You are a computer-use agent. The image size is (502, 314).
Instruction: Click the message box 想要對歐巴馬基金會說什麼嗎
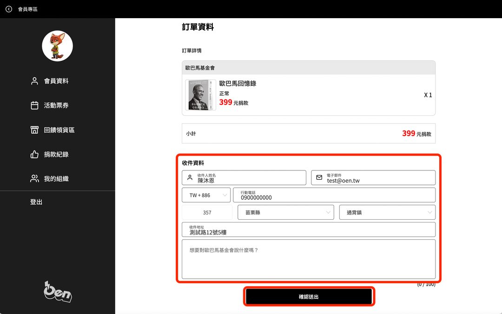click(309, 259)
